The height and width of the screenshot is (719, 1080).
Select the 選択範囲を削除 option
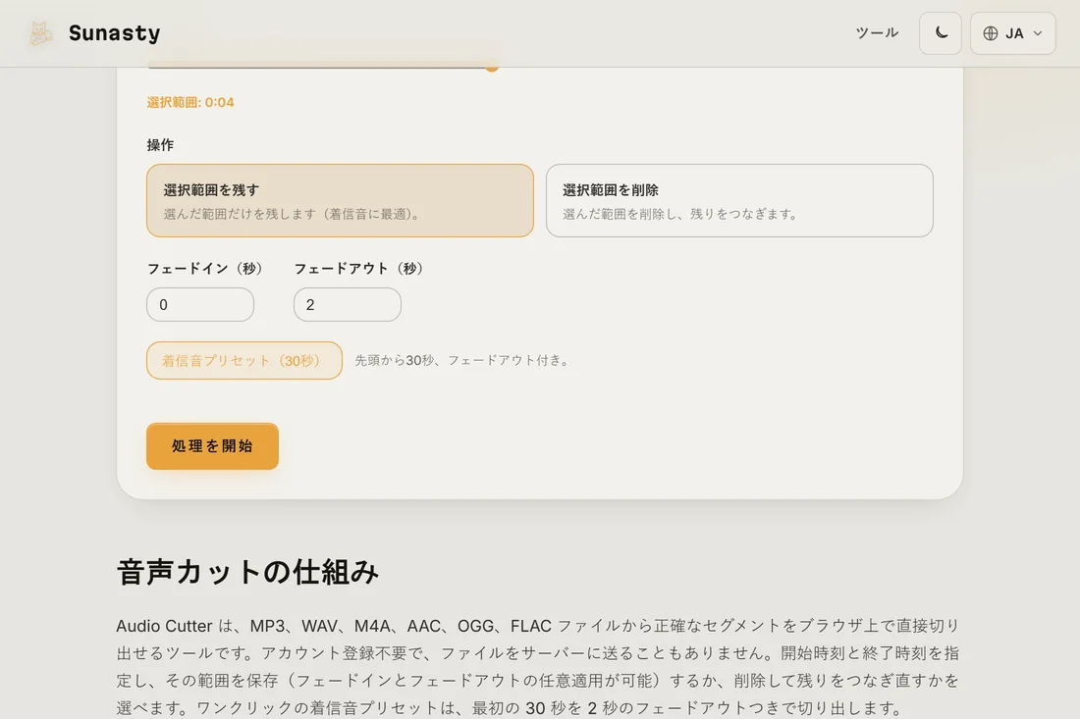[739, 200]
